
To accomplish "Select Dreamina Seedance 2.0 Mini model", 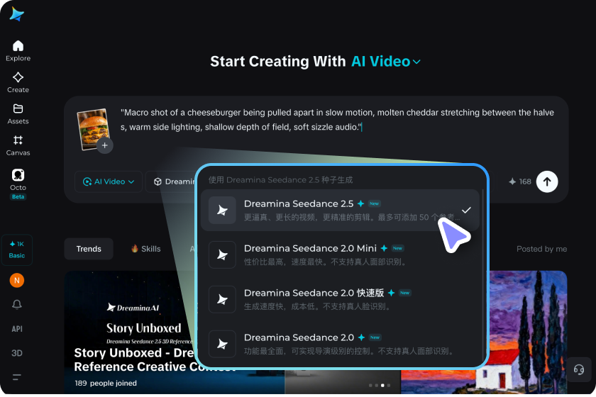I will point(340,255).
